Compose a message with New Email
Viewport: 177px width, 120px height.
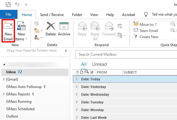click(x=8, y=31)
